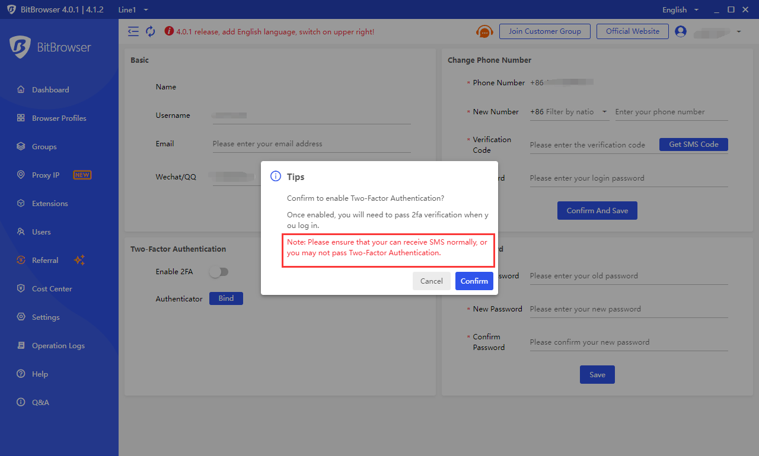Click Get SMS Code button

point(694,144)
